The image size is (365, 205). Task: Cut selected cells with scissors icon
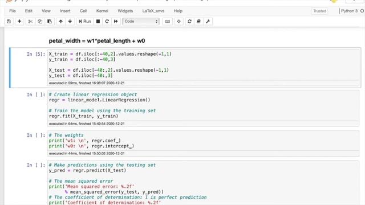pos(30,22)
